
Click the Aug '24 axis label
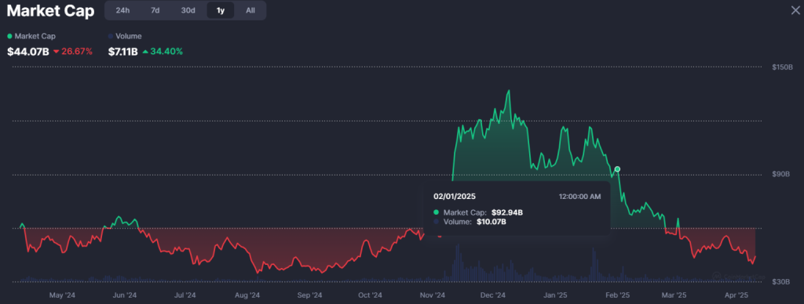pos(247,295)
